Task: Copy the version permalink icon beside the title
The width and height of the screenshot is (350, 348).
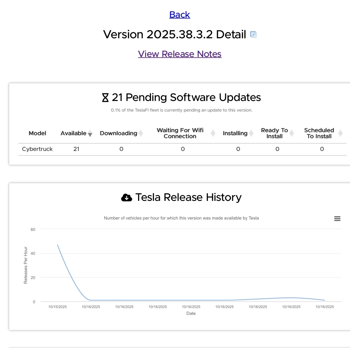Action: [253, 34]
